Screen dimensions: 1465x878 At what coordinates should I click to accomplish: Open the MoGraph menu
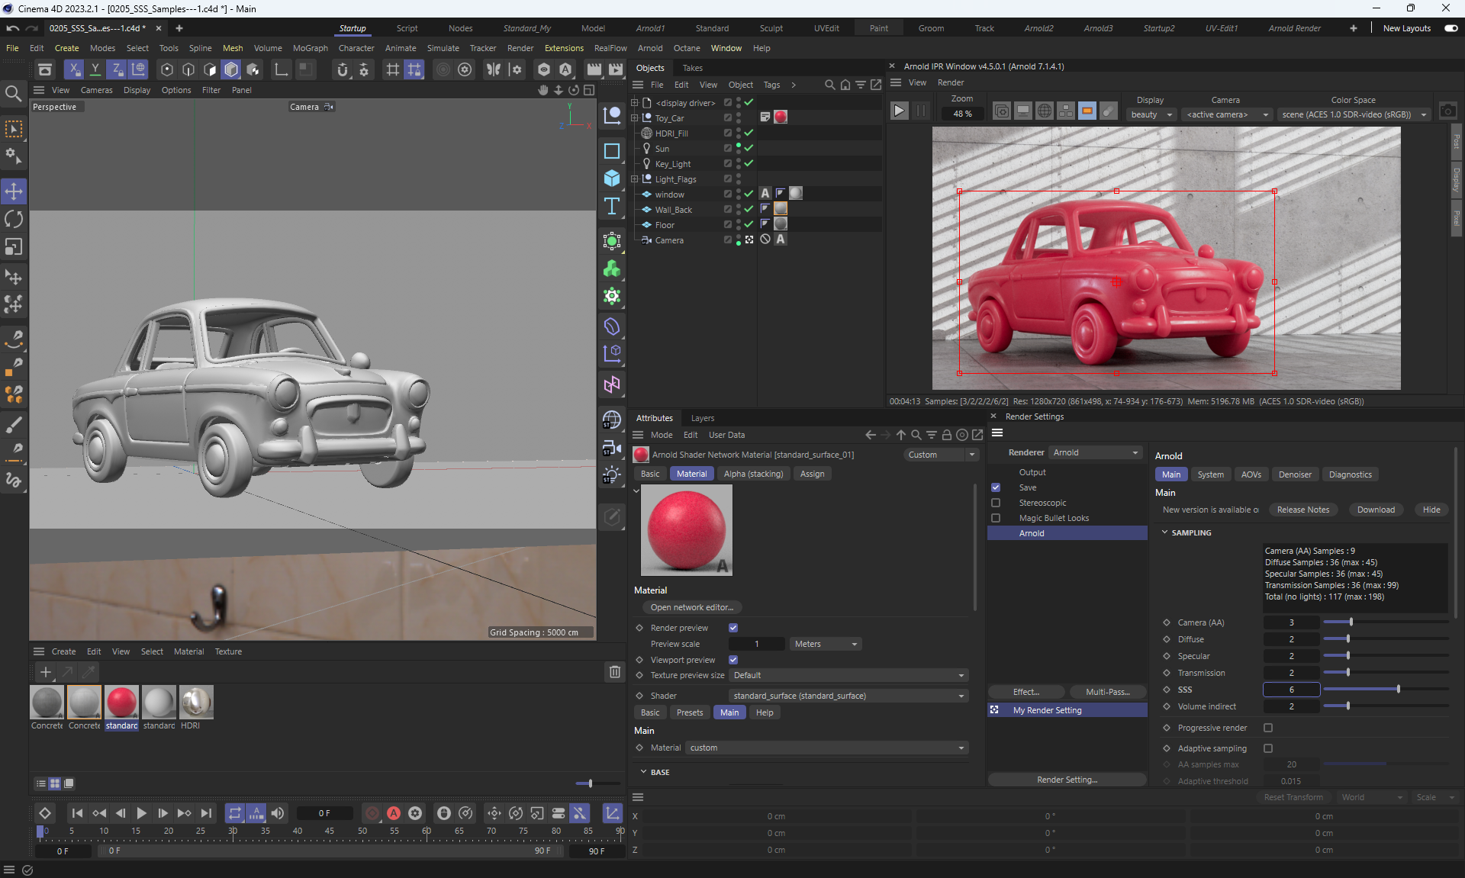click(310, 48)
